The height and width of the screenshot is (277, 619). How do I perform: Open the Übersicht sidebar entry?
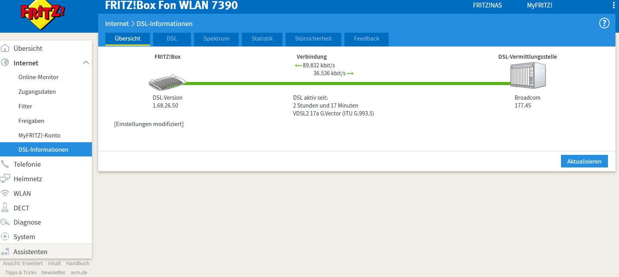coord(46,48)
